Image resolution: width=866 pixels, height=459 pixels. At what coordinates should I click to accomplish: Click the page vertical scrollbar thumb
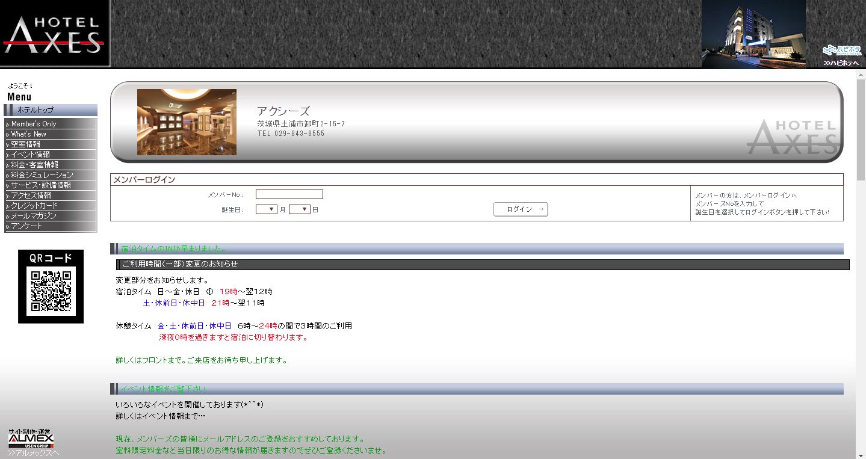tap(861, 131)
